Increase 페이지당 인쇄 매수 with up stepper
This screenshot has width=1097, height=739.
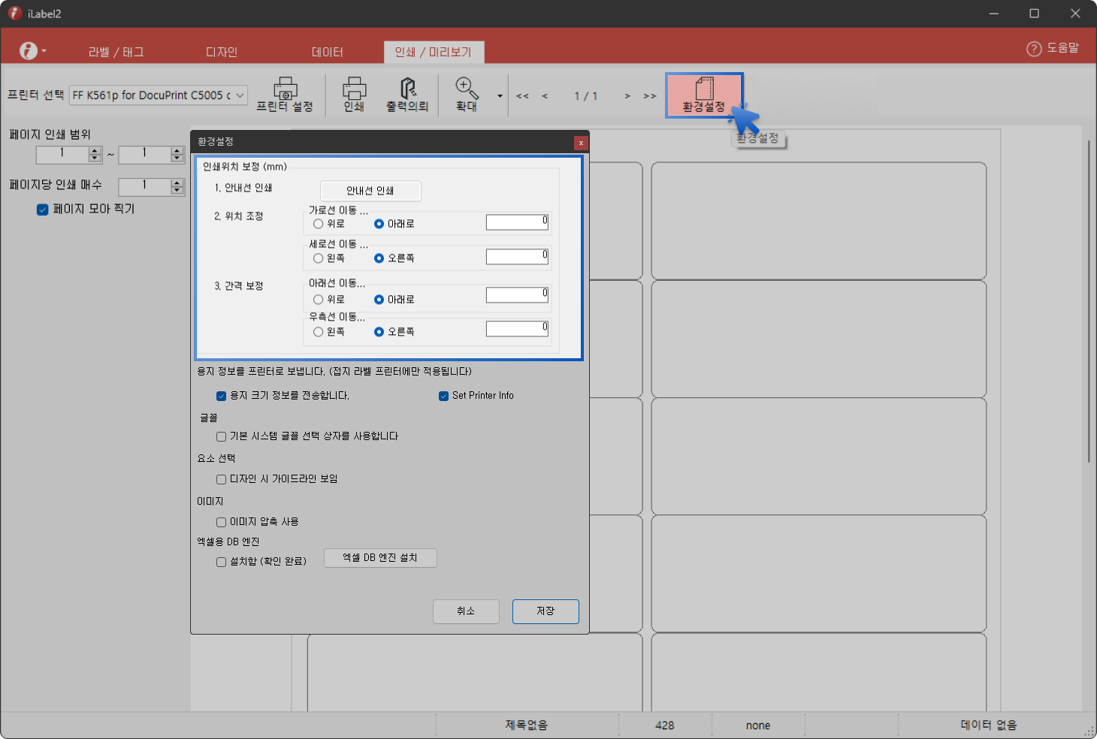click(x=177, y=182)
